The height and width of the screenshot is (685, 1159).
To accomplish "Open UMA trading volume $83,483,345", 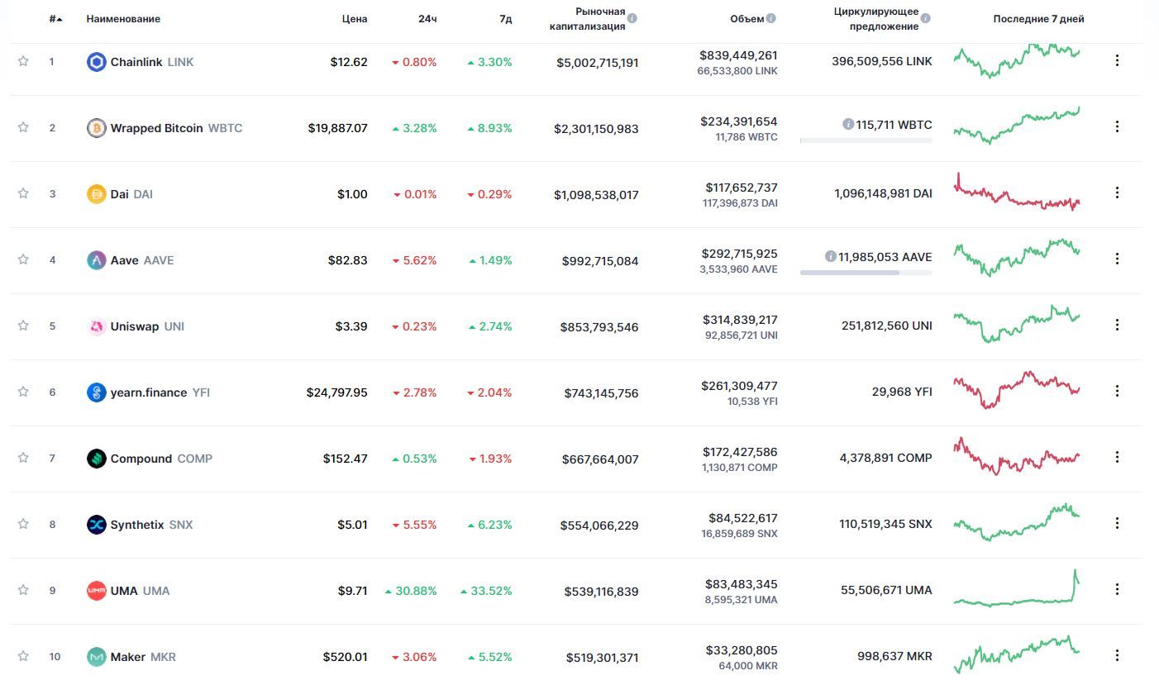I will tap(742, 584).
